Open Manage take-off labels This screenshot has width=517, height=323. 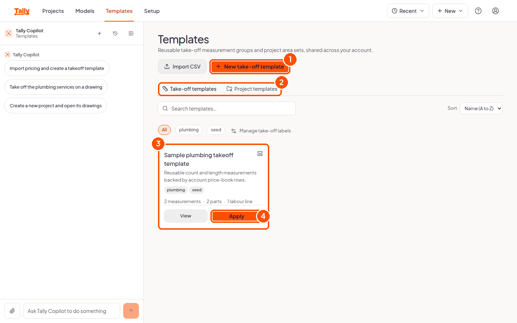261,131
